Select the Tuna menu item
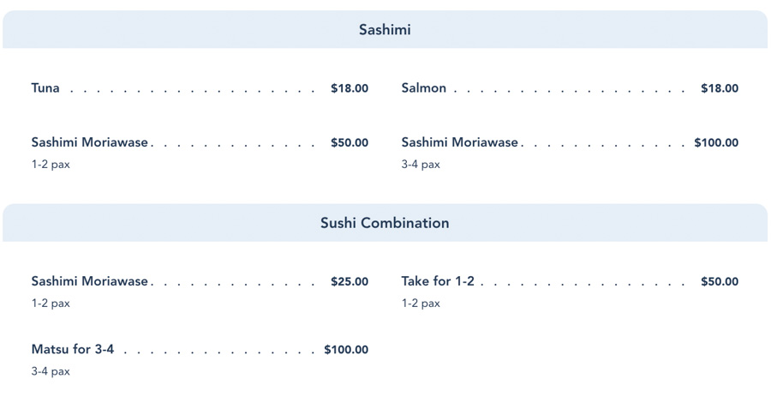The width and height of the screenshot is (771, 403). point(45,88)
